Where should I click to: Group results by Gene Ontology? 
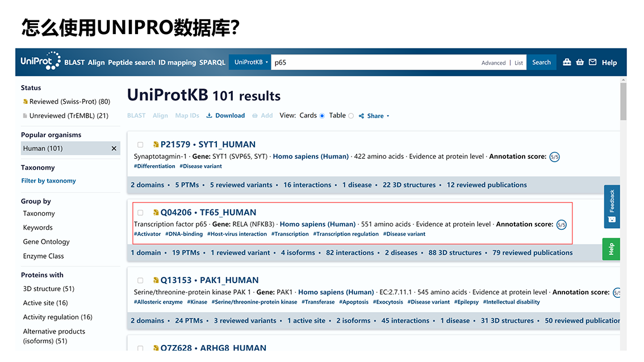[47, 242]
